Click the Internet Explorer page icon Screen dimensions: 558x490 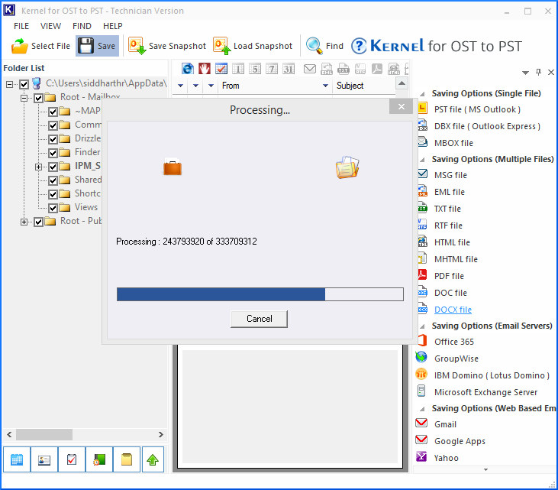[188, 69]
